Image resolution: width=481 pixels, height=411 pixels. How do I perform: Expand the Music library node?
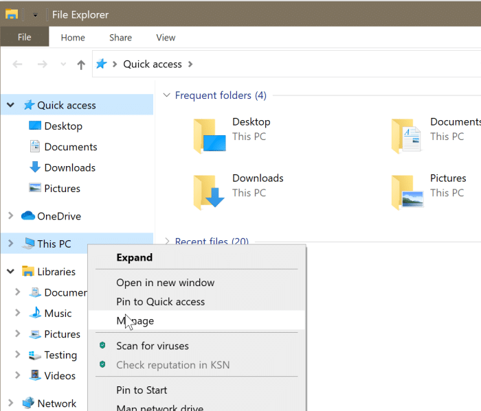pos(17,313)
